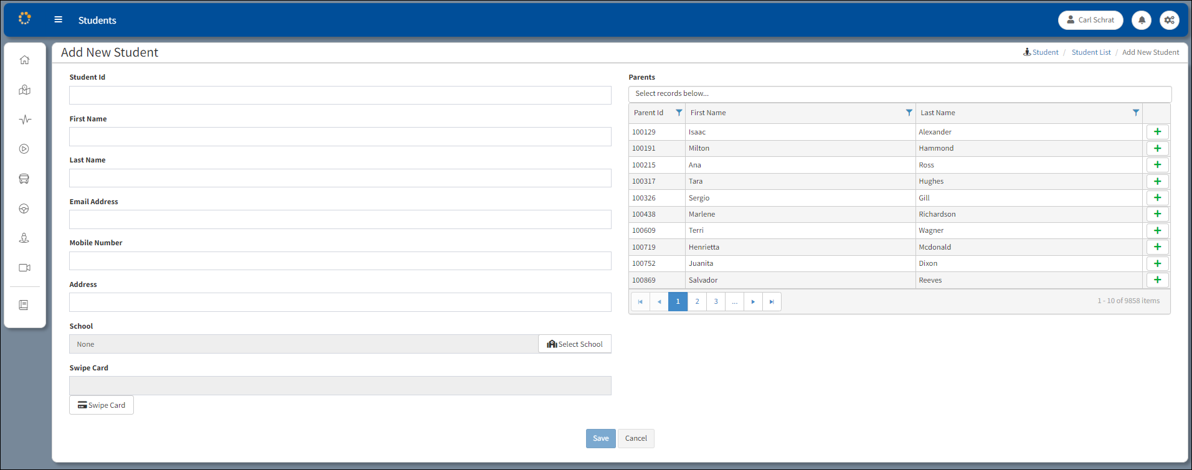Image resolution: width=1192 pixels, height=470 pixels.
Task: Open the Carl Schrat user menu
Action: 1090,20
